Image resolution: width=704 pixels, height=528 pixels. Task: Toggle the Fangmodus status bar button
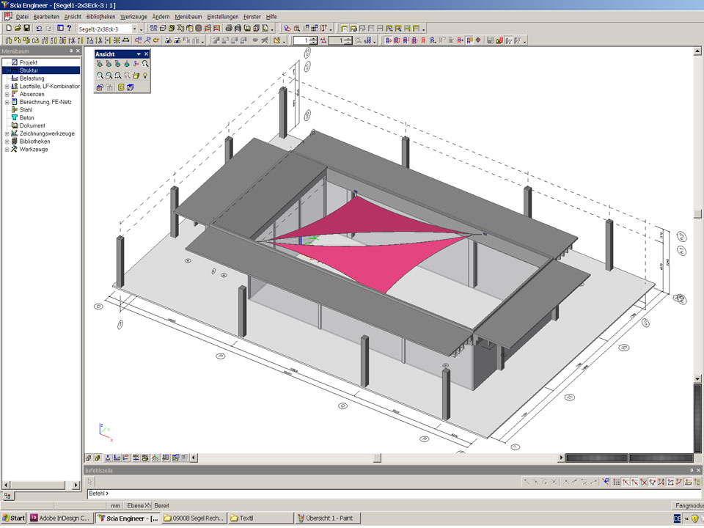pos(686,506)
